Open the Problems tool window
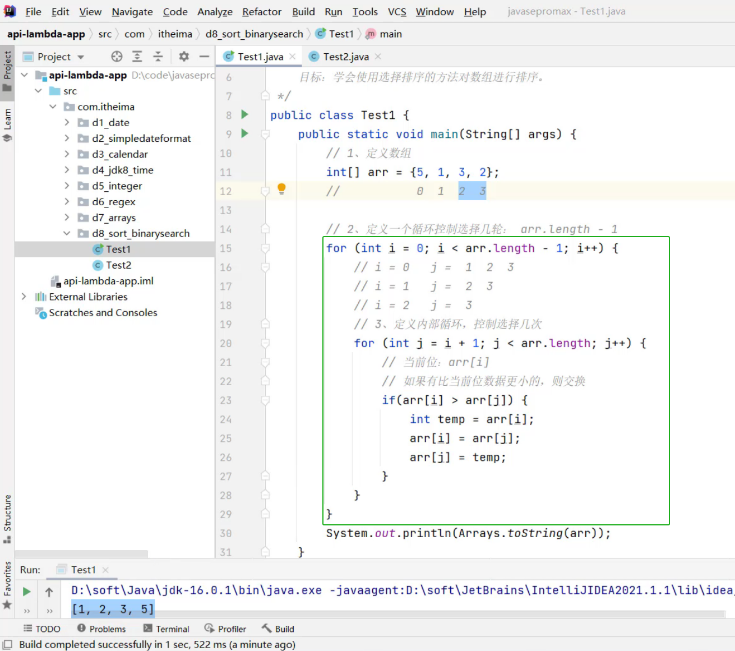Image resolution: width=735 pixels, height=651 pixels. [x=101, y=629]
